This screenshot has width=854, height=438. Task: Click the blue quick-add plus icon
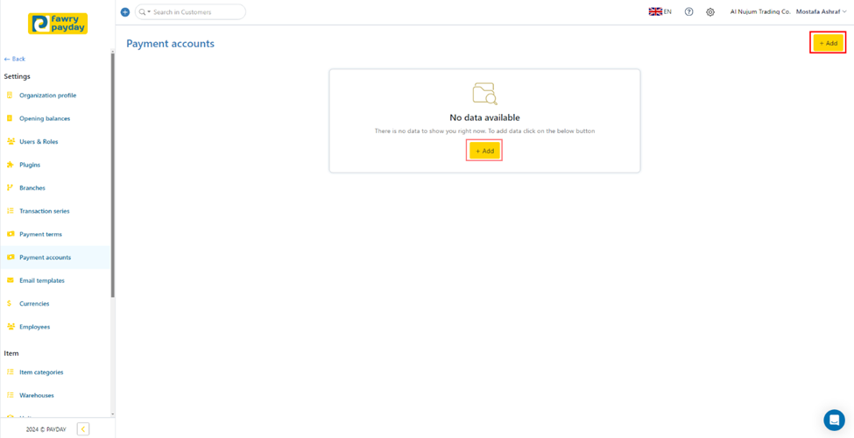point(124,12)
